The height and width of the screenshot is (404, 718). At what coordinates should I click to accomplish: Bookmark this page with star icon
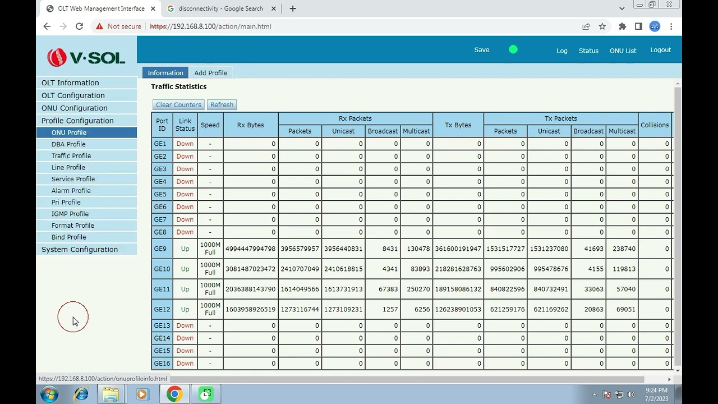pyautogui.click(x=602, y=26)
